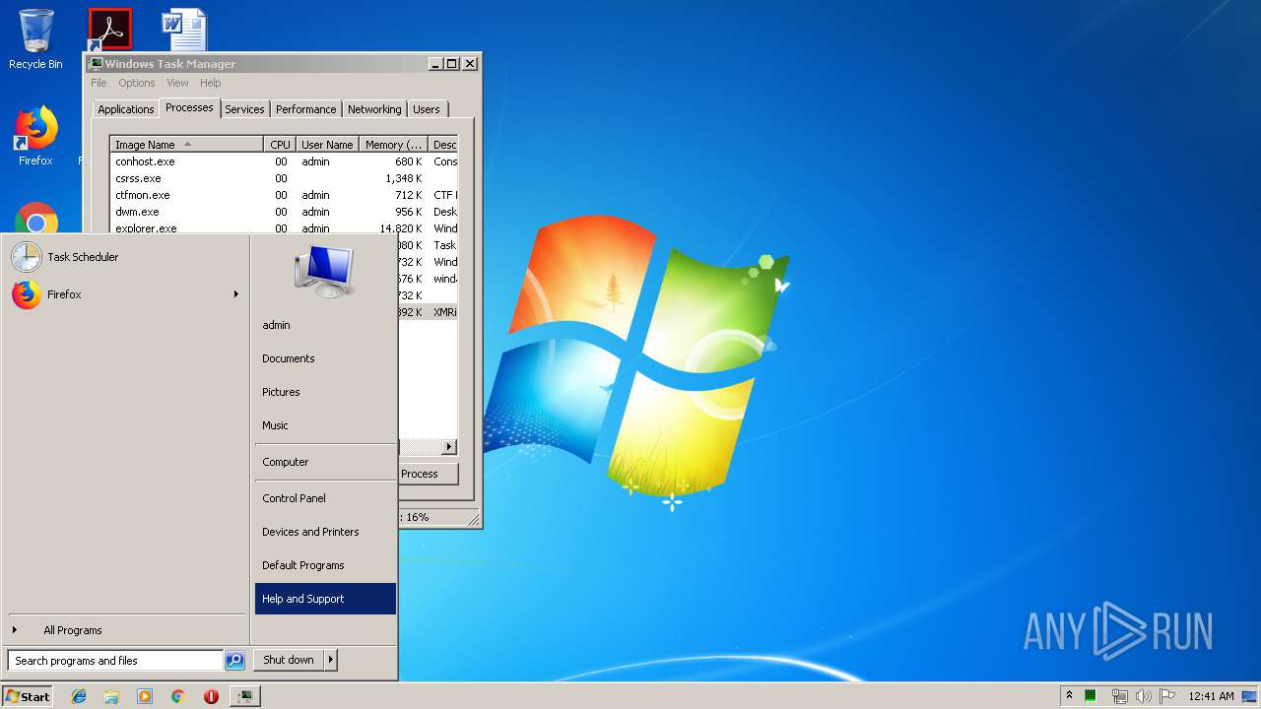
Task: Click Search programs and files box
Action: [115, 661]
